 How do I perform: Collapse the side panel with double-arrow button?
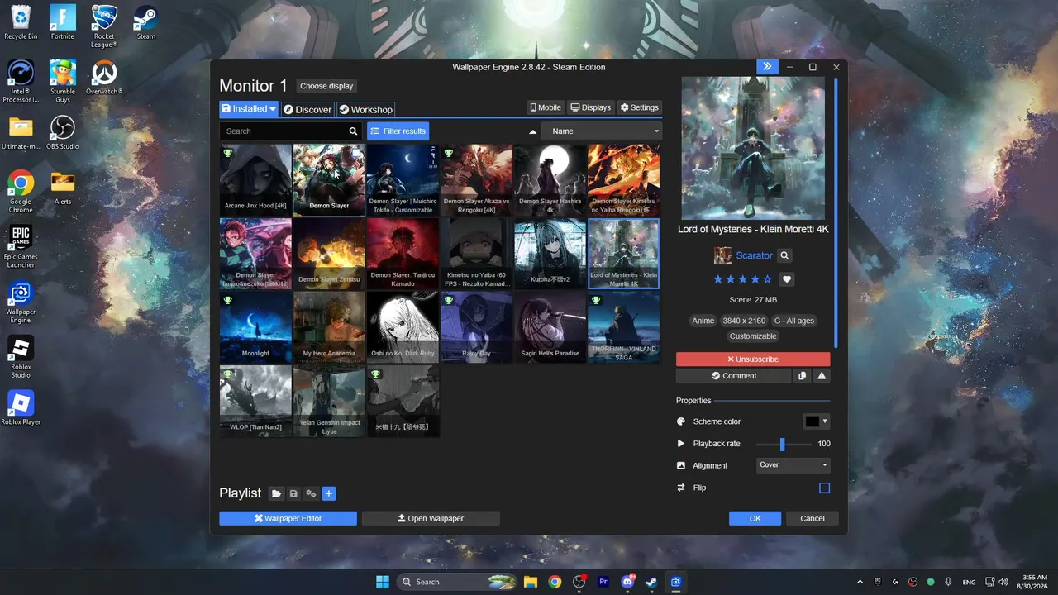(x=767, y=67)
